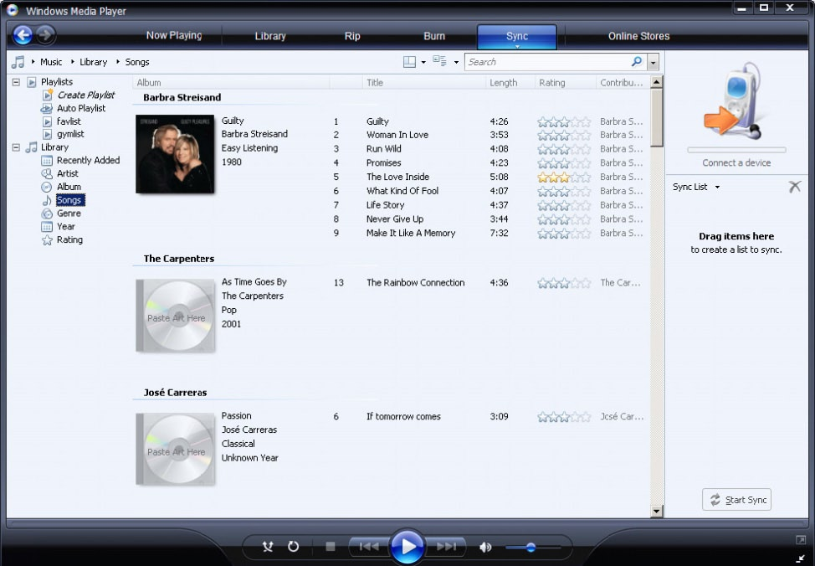
Task: Mute the sound with speaker icon
Action: coord(485,547)
